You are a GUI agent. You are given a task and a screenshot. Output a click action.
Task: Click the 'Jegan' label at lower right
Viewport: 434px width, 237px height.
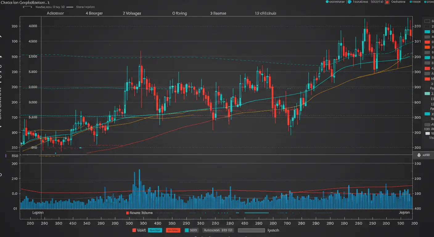[404, 213]
